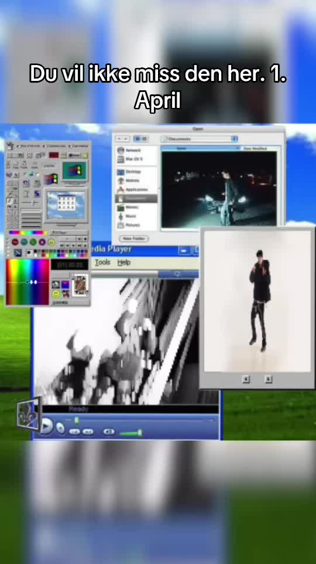Viewport: 316px width, 564px height.
Task: Expand the Documents location dropdown
Action: point(235,139)
